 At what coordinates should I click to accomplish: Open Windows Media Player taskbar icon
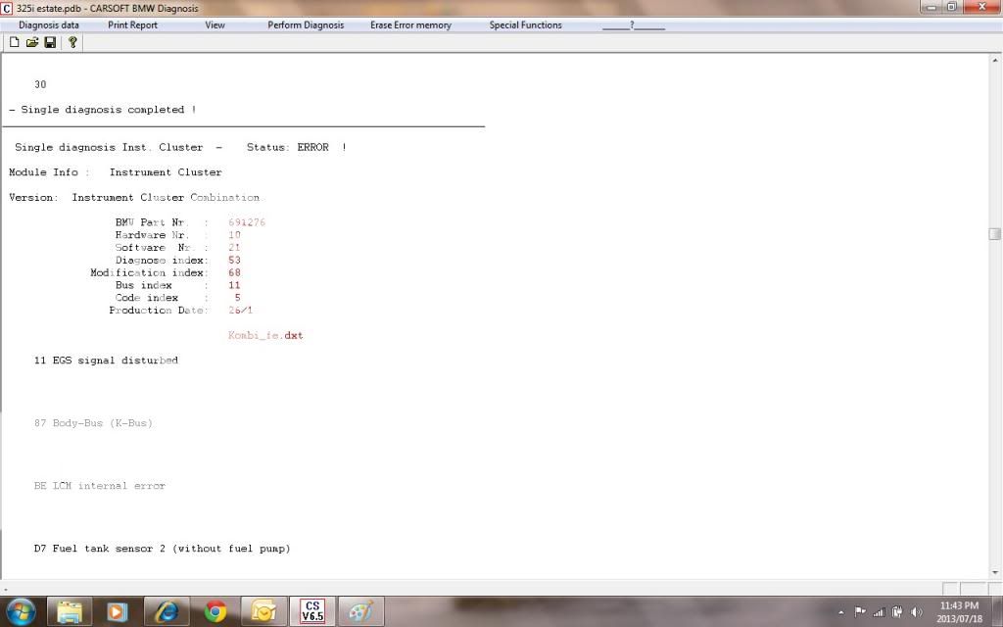[x=118, y=611]
